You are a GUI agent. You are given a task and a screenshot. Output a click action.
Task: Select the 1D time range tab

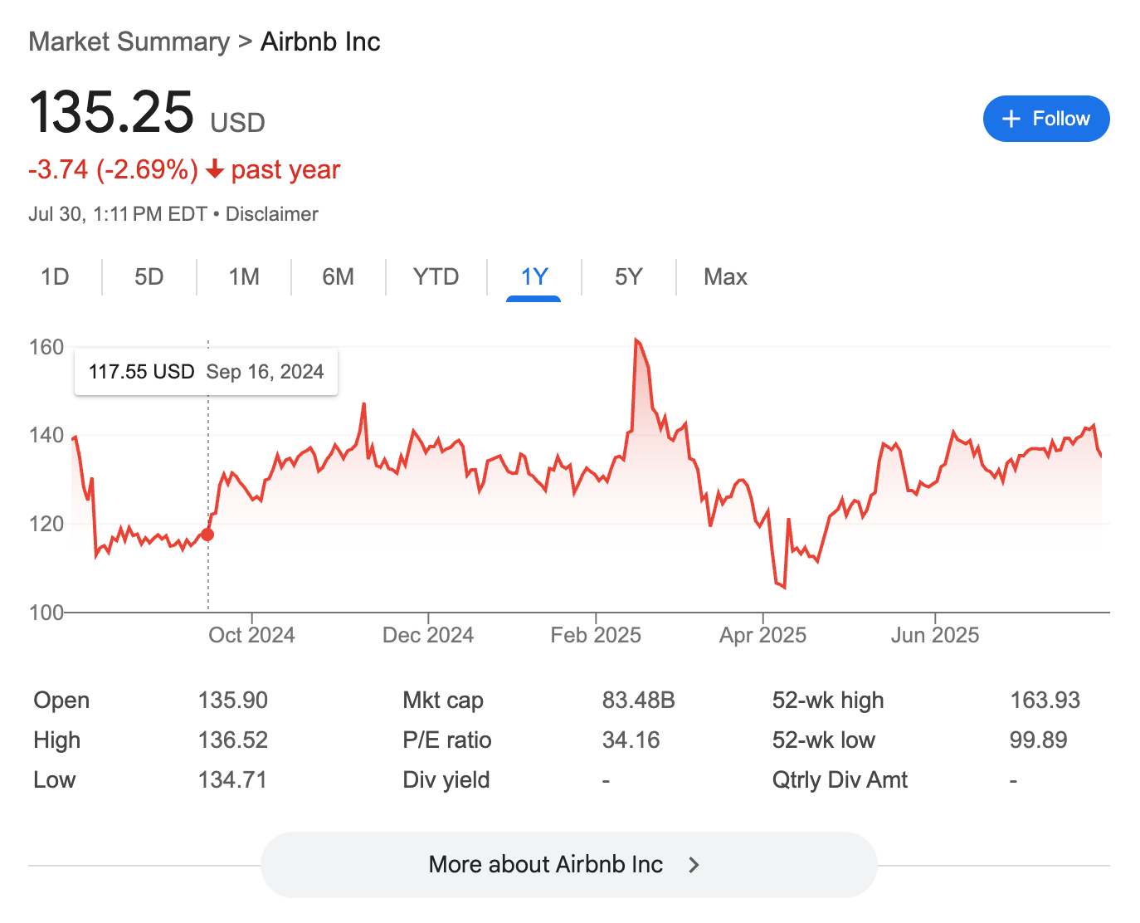point(55,276)
